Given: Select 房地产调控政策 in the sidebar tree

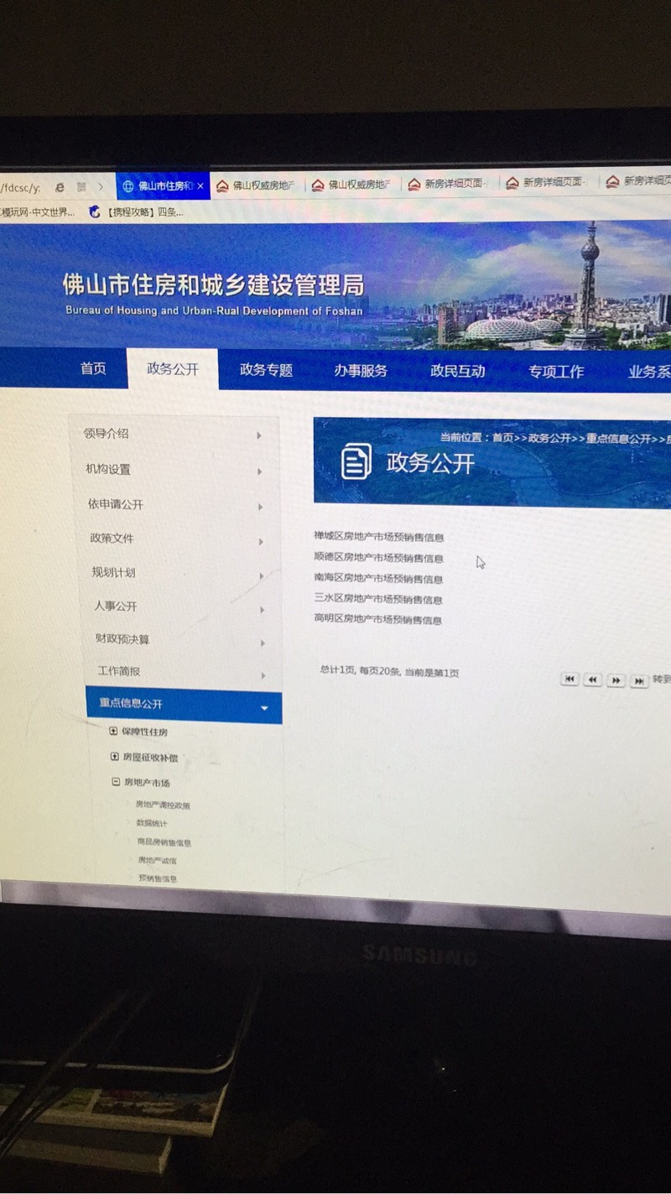Looking at the screenshot, I should point(163,805).
